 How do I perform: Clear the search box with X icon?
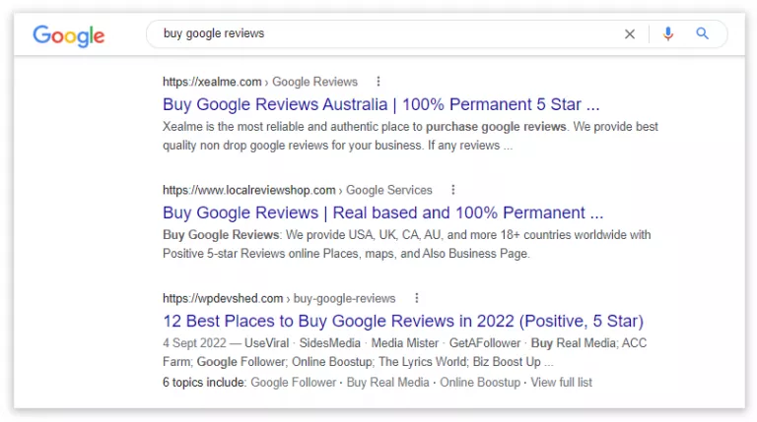pos(630,33)
